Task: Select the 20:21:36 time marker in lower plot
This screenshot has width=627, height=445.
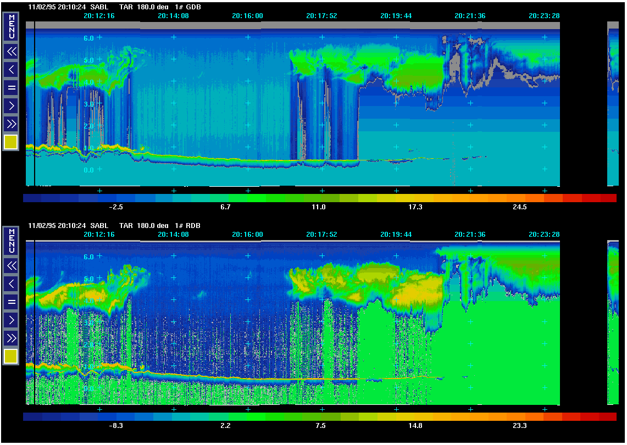Action: point(470,235)
